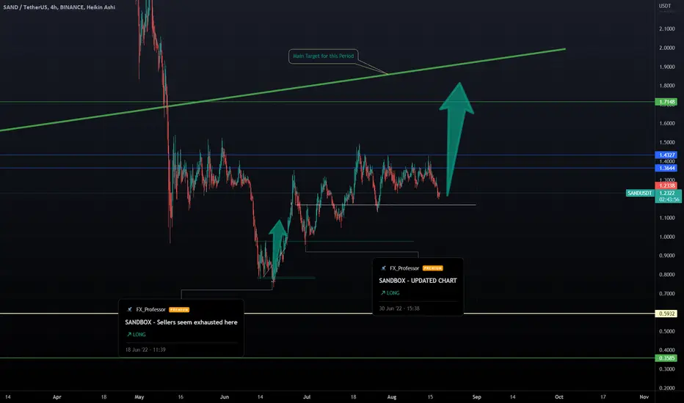The height and width of the screenshot is (403, 684).
Task: Click the 30 Jun '22 - 15:38 timestamp
Action: pyautogui.click(x=399, y=308)
